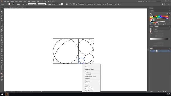This screenshot has height=96, width=171.
Task: Open the Object menu
Action: tap(12, 1)
